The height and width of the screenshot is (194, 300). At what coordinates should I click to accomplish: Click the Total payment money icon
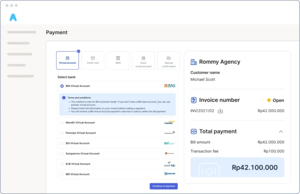(193, 131)
